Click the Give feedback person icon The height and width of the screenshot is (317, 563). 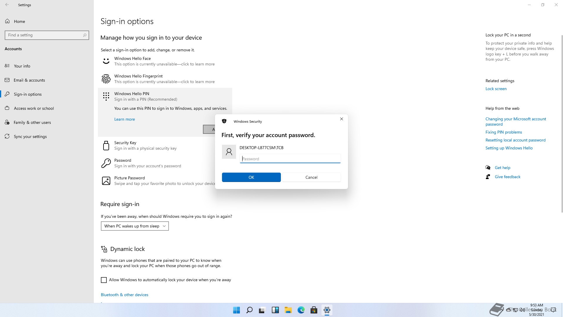pyautogui.click(x=488, y=177)
